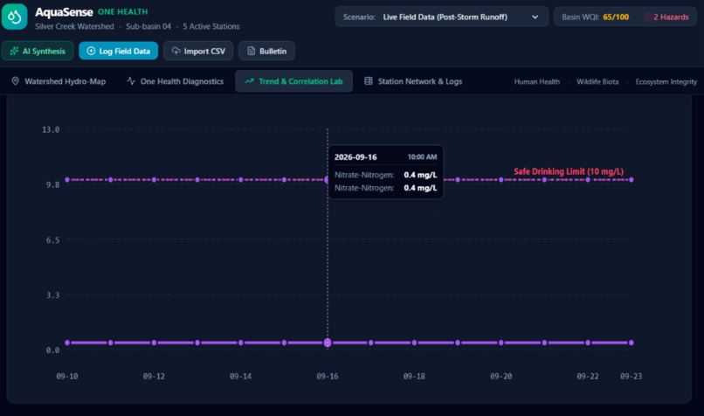Screen dimensions: 704x416
Task: Click the dashed limit line point at 09-14
Action: [241, 180]
